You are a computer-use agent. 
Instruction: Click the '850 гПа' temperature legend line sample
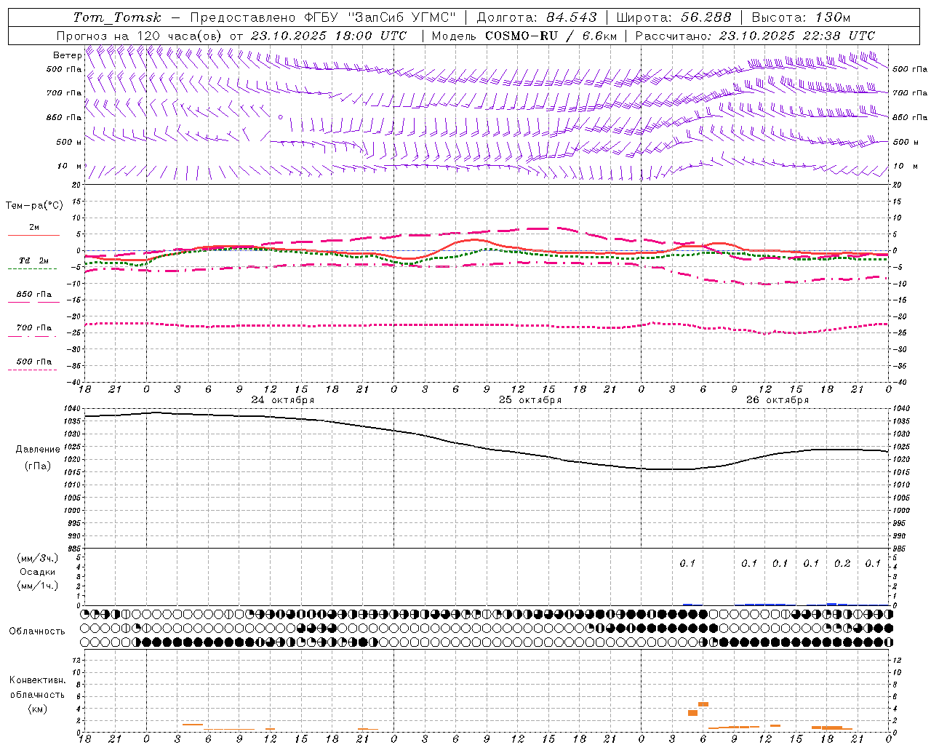coord(33,301)
